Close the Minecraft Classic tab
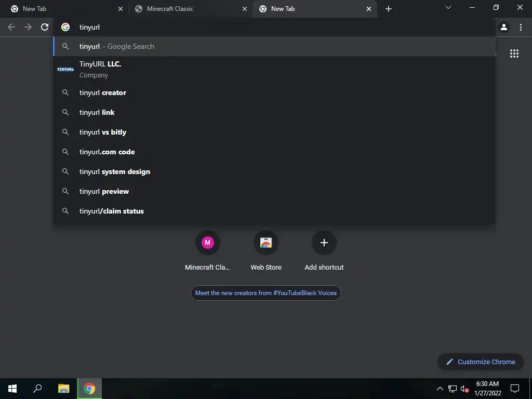This screenshot has width=532, height=399. click(245, 9)
